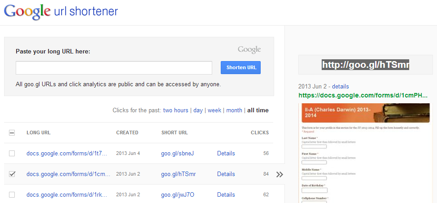Click the double chevron arrow beside 84 clicks
This screenshot has height=203, width=437.
click(x=280, y=175)
